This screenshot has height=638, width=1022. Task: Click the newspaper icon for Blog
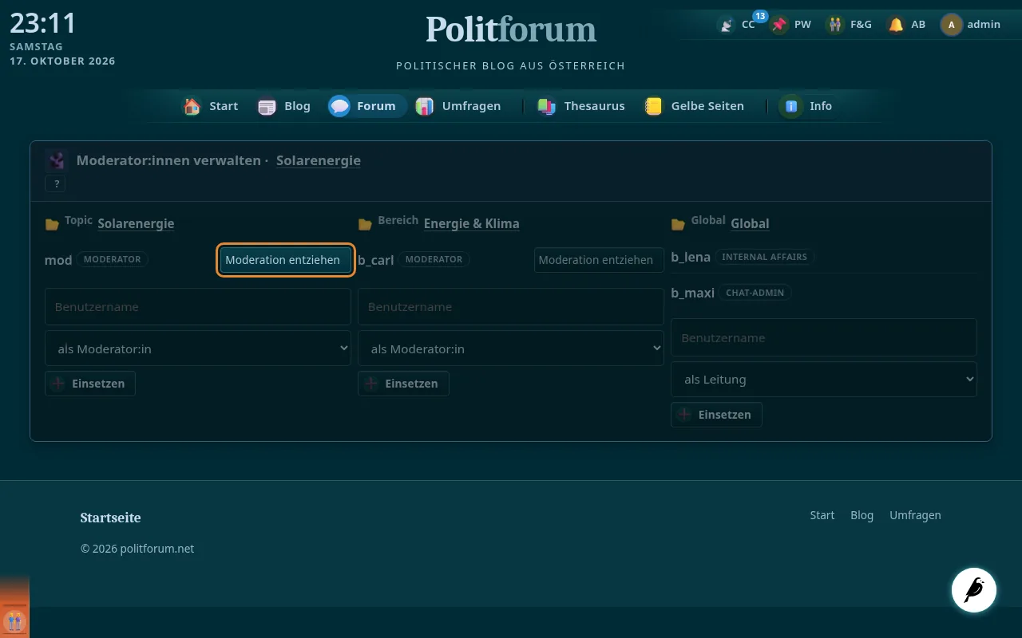pyautogui.click(x=267, y=106)
